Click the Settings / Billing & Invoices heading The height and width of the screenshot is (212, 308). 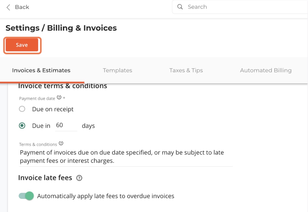61,28
